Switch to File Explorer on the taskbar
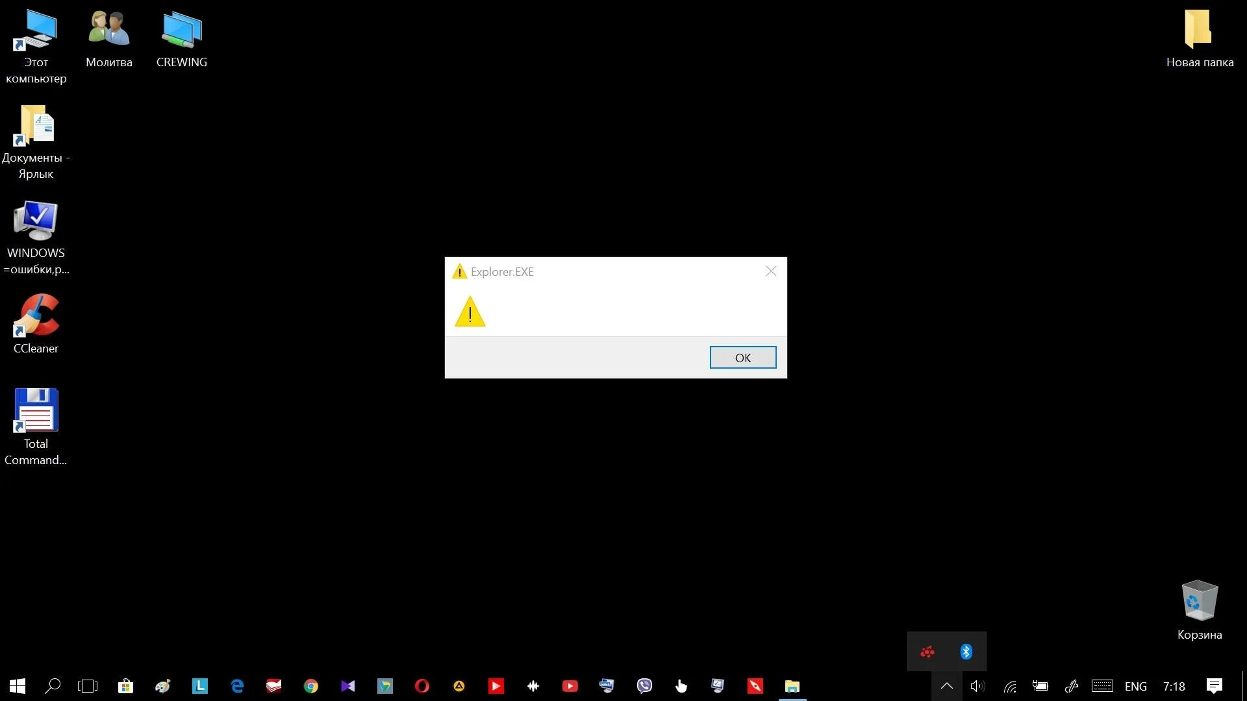Image resolution: width=1247 pixels, height=701 pixels. pos(792,686)
